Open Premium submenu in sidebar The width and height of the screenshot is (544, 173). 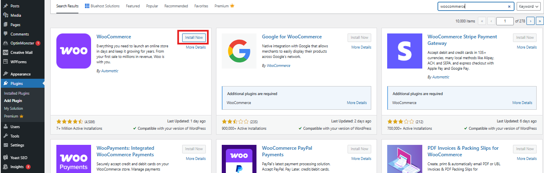click(13, 116)
